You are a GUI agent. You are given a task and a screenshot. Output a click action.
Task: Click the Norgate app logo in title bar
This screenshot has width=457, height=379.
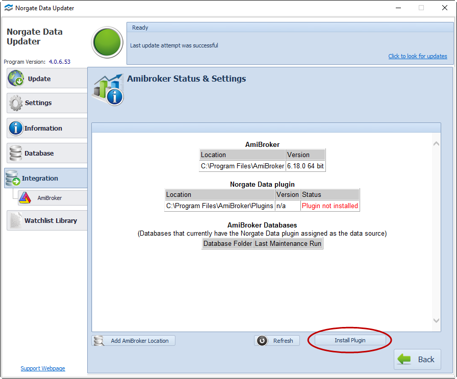point(9,8)
